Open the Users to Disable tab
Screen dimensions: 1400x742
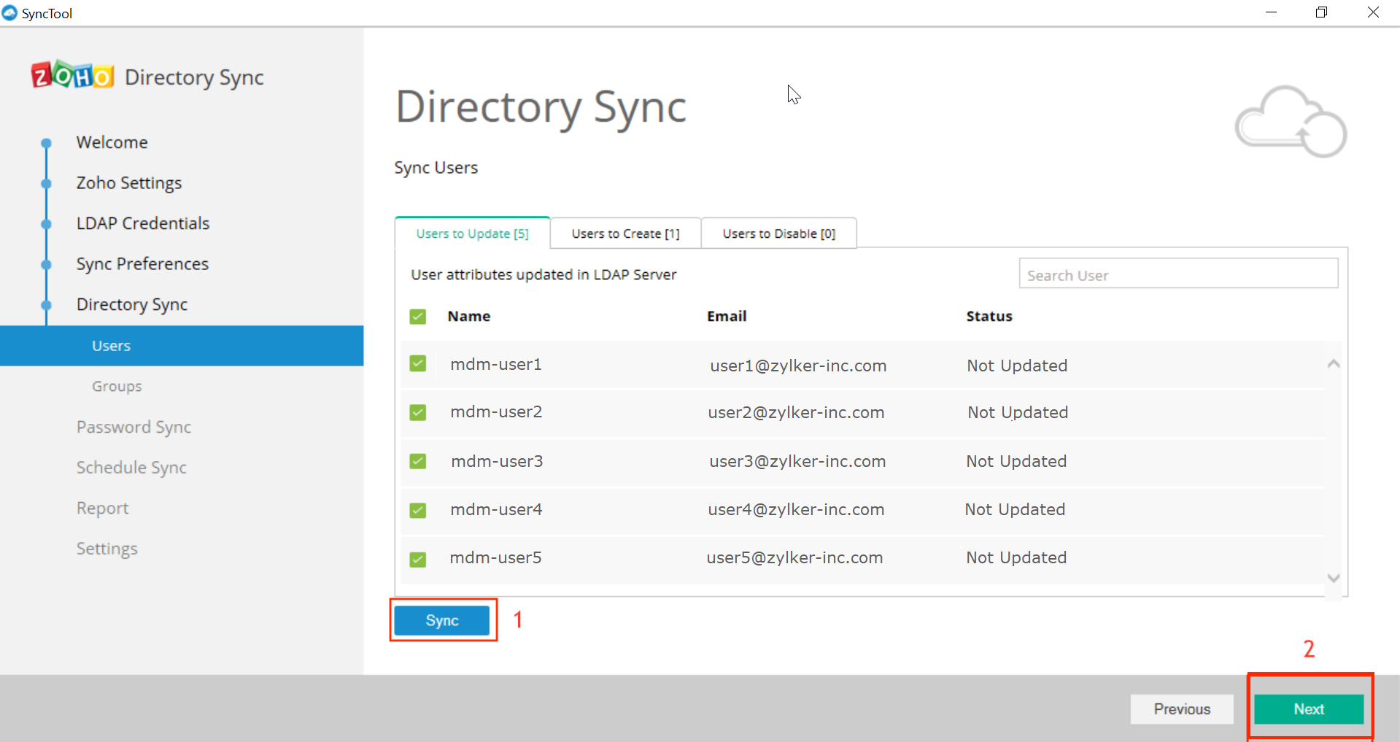tap(779, 233)
